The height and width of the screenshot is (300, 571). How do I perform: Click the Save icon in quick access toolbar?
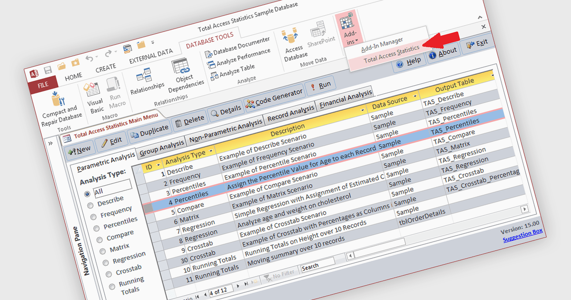tap(48, 70)
